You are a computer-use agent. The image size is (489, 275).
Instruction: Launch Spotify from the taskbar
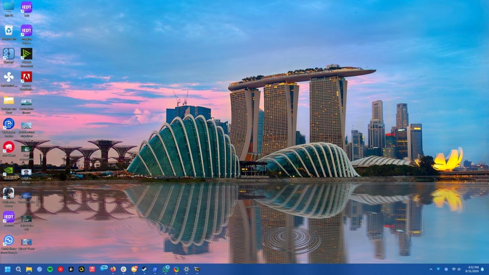click(50, 269)
